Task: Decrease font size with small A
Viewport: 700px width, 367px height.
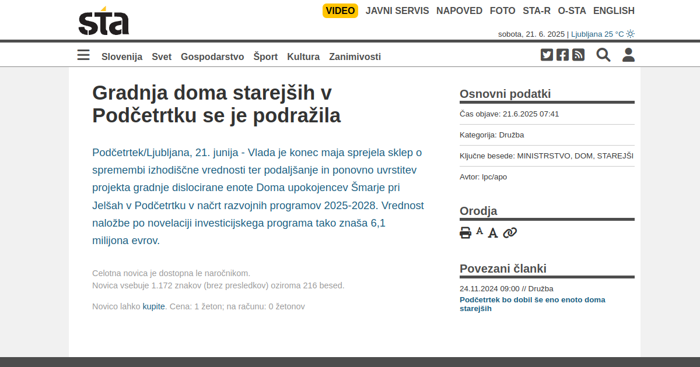Action: (480, 231)
